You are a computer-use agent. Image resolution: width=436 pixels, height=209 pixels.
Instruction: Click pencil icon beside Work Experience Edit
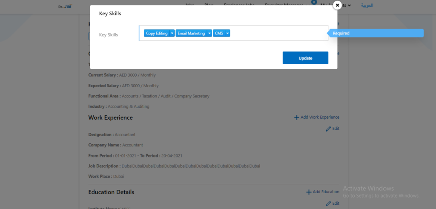(328, 129)
